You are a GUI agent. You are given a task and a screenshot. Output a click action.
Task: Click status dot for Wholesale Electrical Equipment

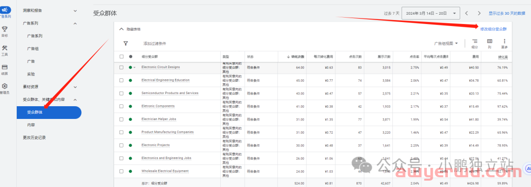[x=130, y=171]
